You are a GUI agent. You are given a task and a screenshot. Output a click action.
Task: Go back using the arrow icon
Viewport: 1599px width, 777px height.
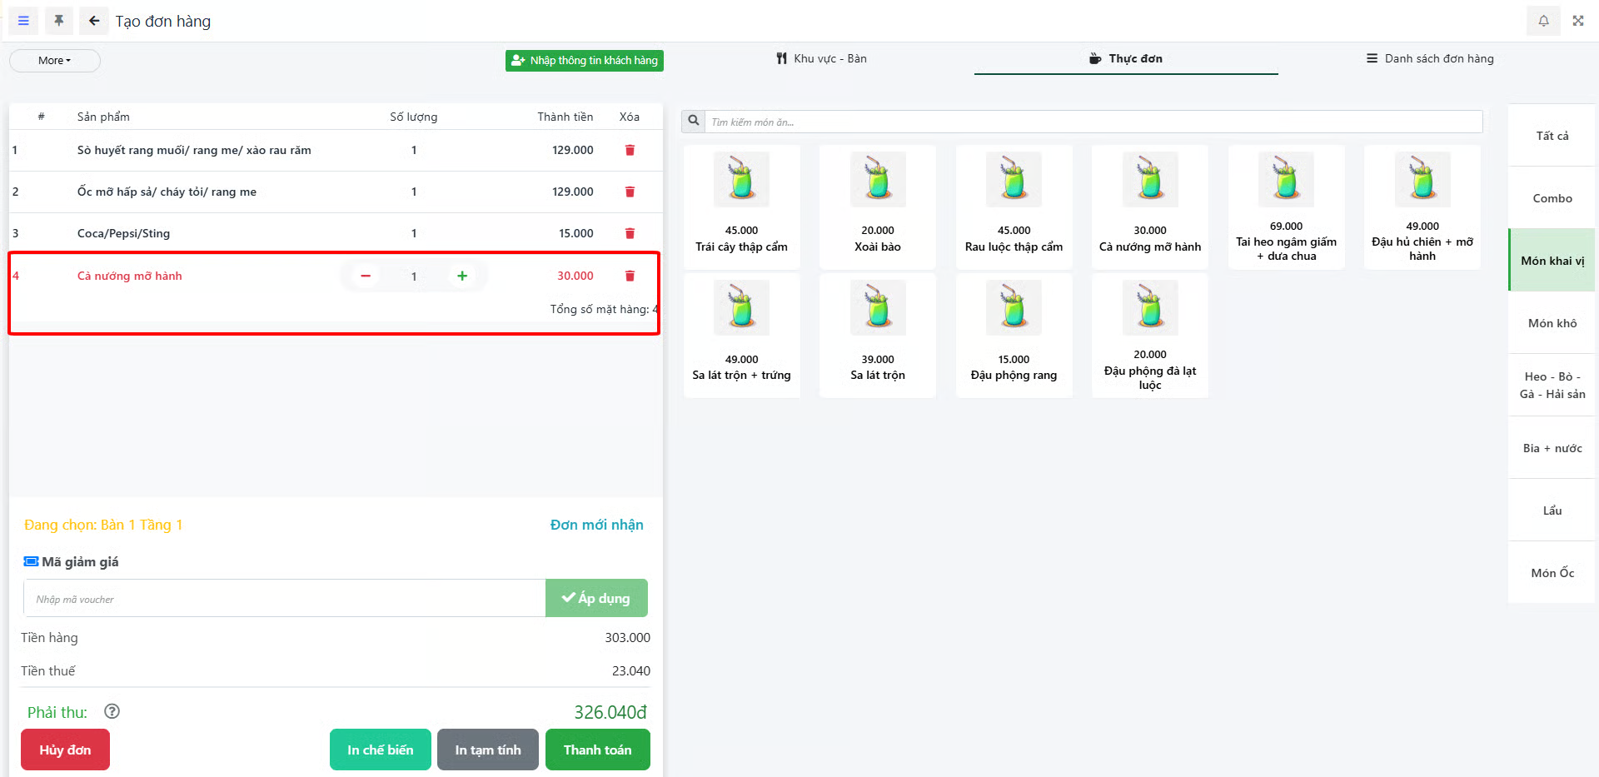point(94,21)
